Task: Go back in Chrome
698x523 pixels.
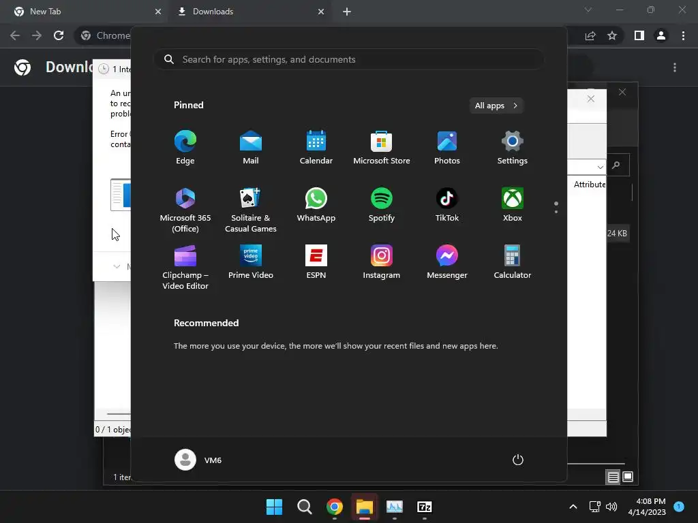Action: tap(15, 35)
